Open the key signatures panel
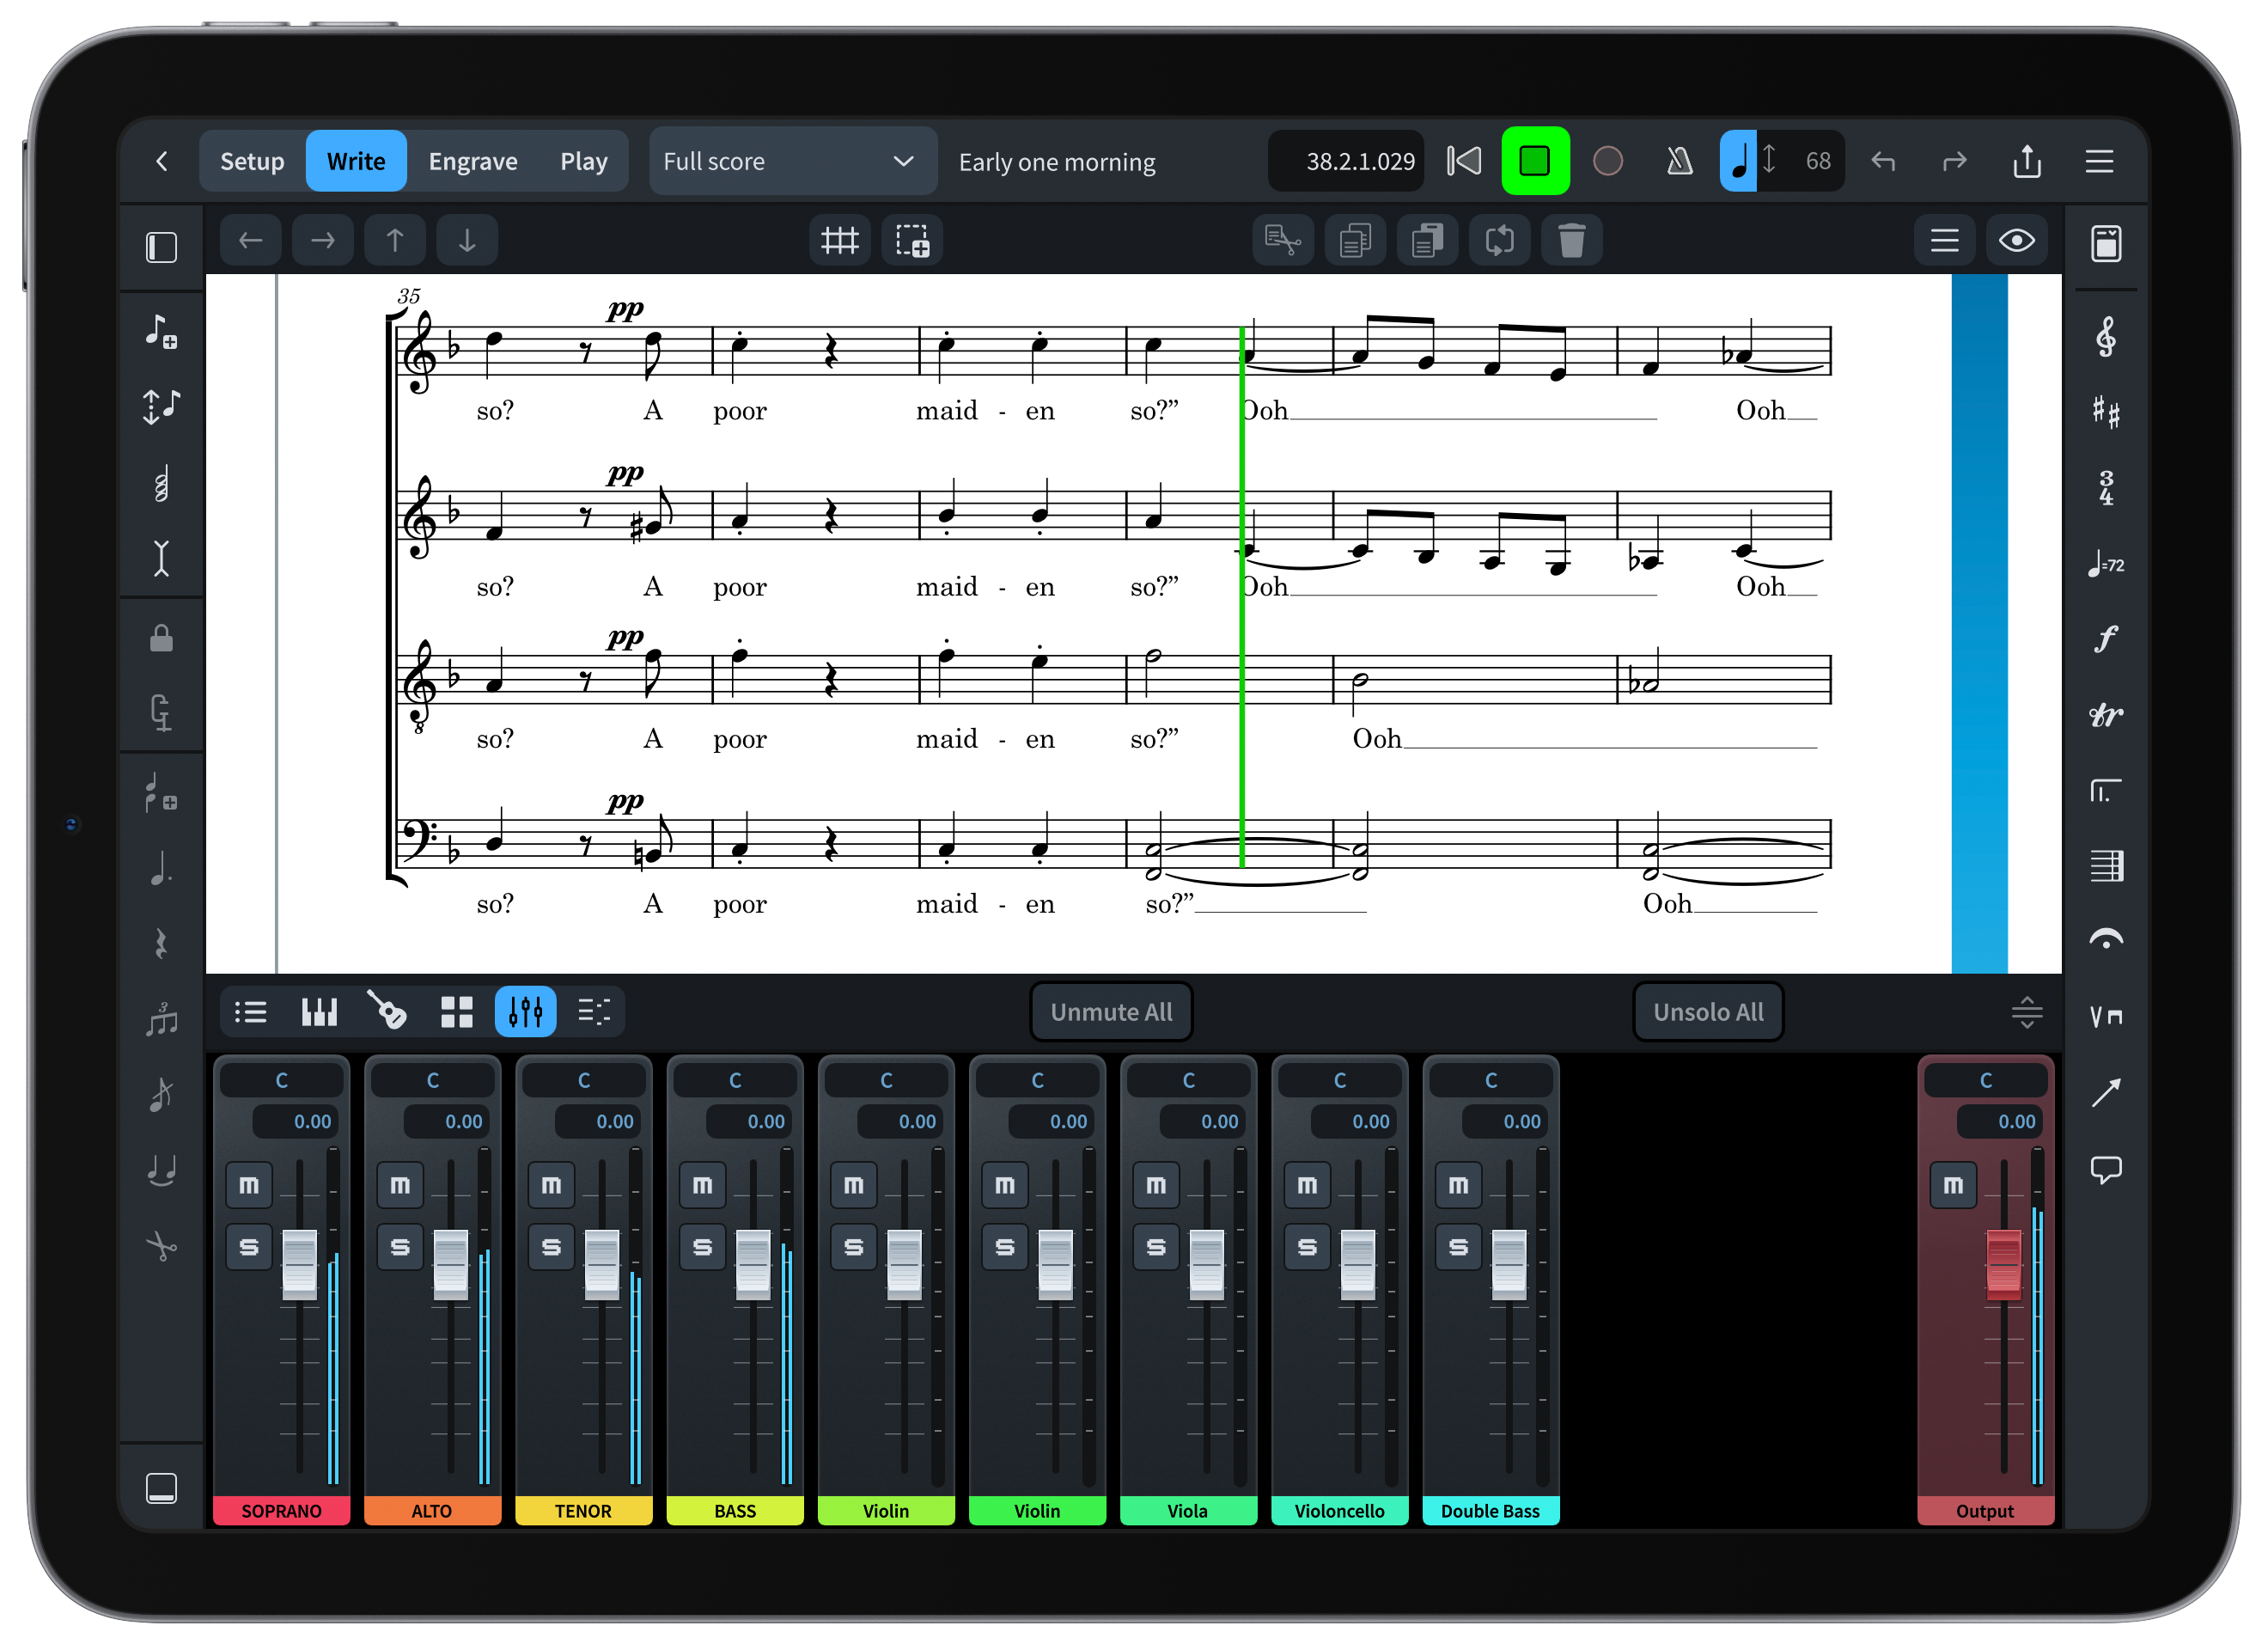Viewport: 2268px width, 1650px height. click(2105, 412)
